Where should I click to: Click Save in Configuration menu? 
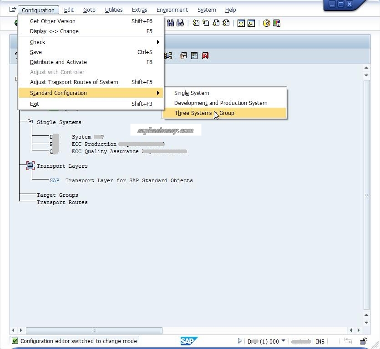click(91, 52)
